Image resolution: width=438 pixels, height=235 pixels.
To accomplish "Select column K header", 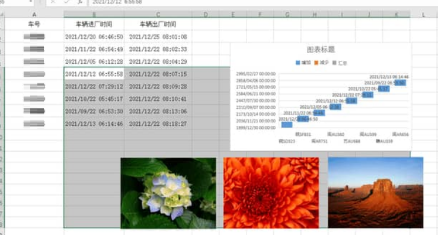I will tap(397, 14).
